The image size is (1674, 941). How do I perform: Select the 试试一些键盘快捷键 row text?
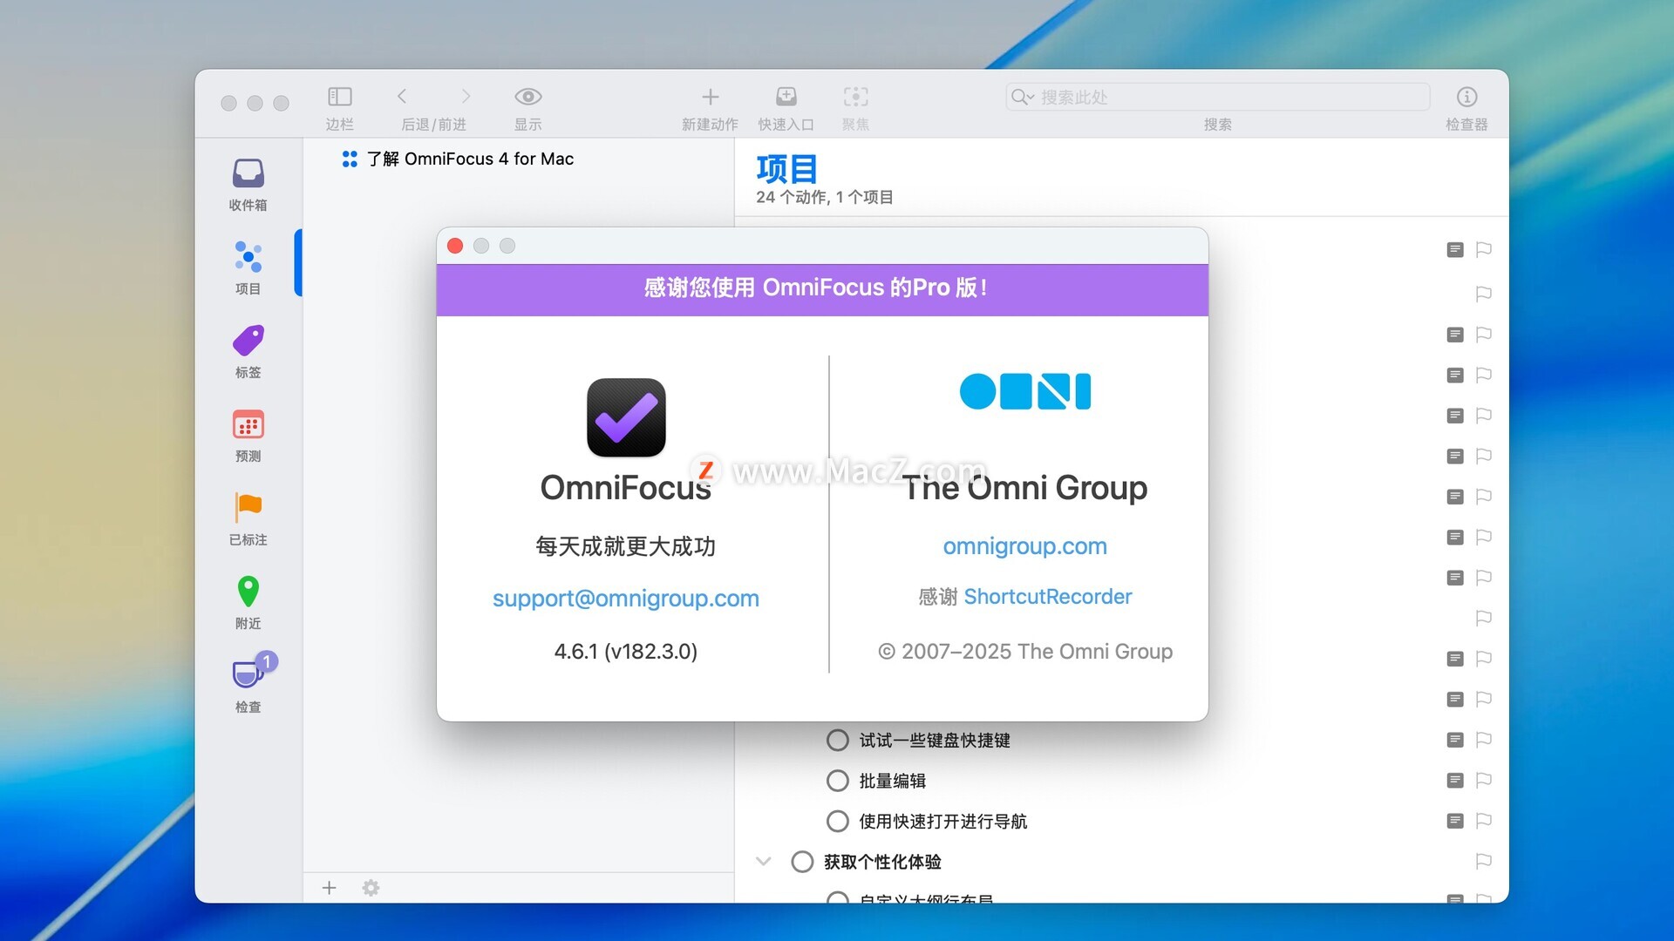(935, 741)
